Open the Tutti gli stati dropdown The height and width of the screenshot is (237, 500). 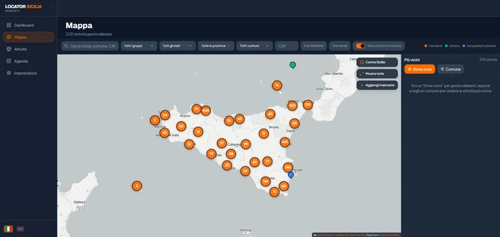[177, 46]
